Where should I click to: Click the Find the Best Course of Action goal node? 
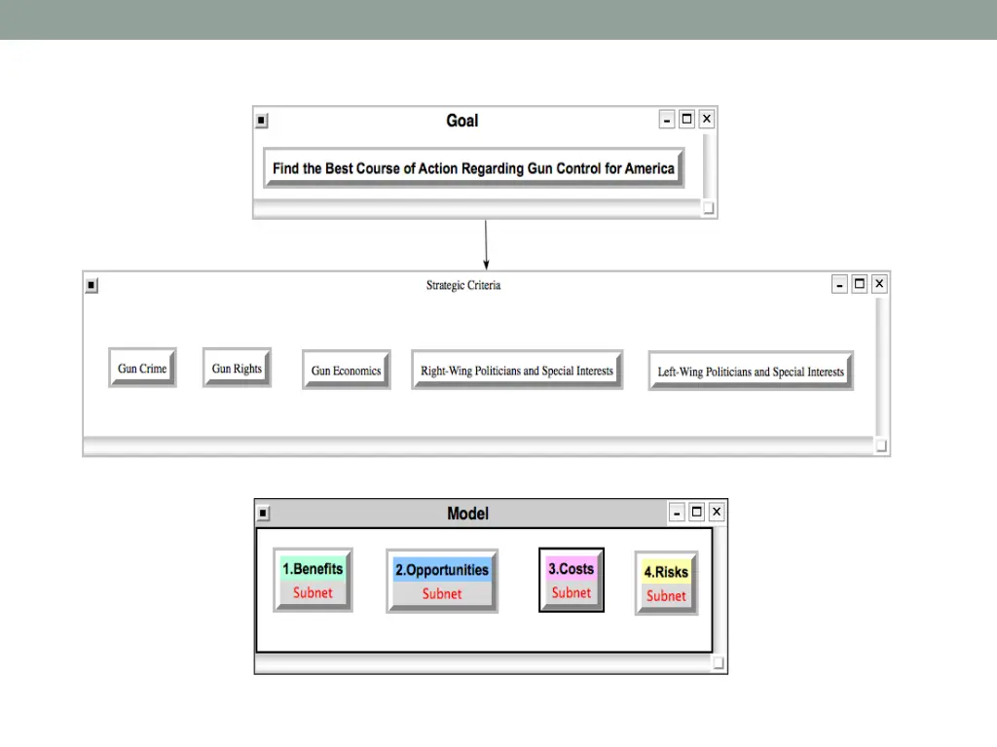click(x=473, y=168)
